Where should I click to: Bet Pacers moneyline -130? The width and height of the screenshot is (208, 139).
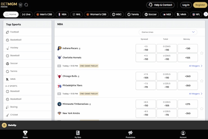[188, 48]
